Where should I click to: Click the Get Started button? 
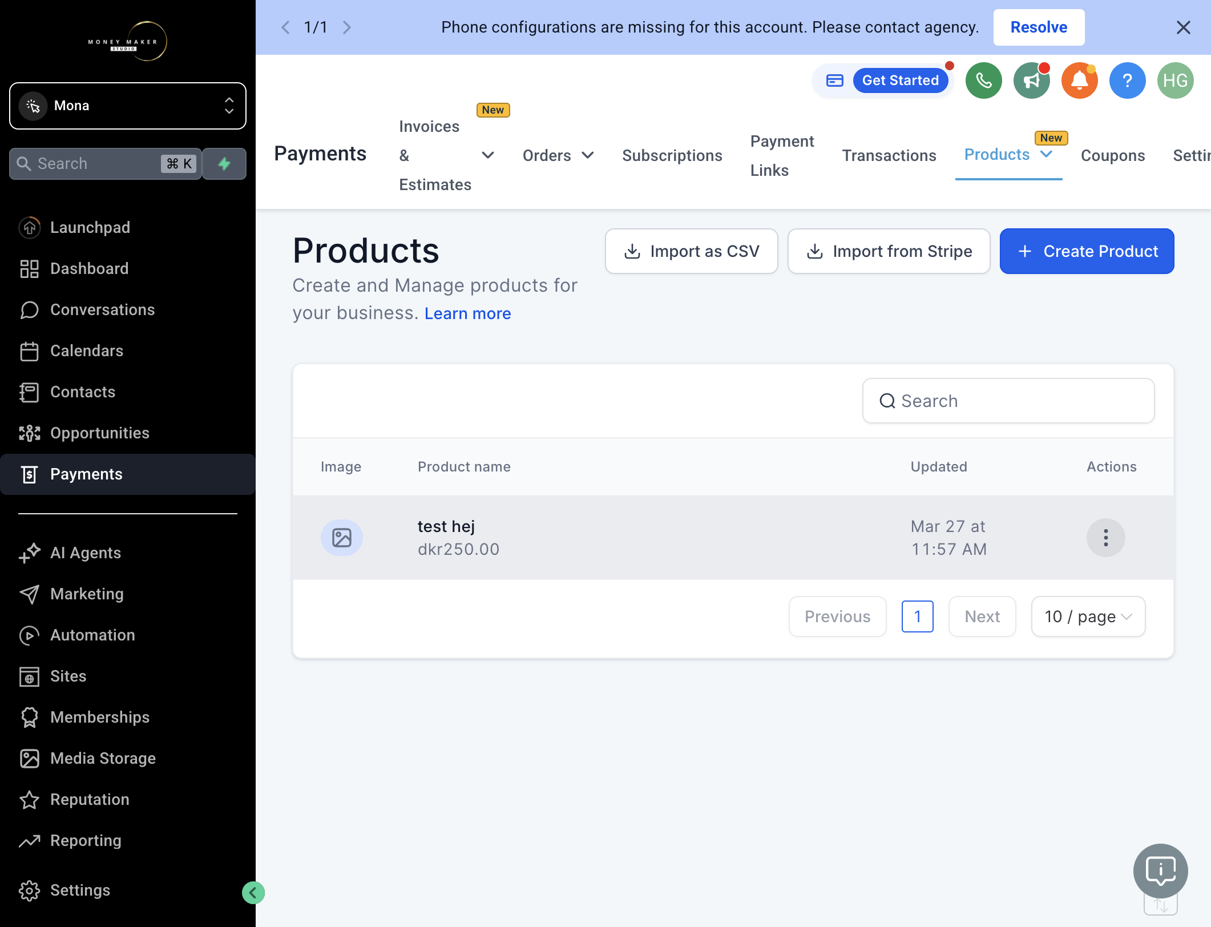coord(900,80)
